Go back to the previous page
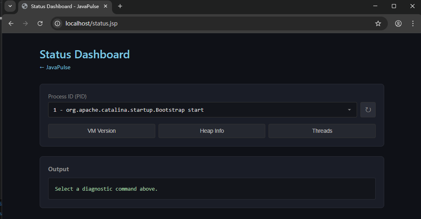The image size is (421, 219). tap(11, 23)
